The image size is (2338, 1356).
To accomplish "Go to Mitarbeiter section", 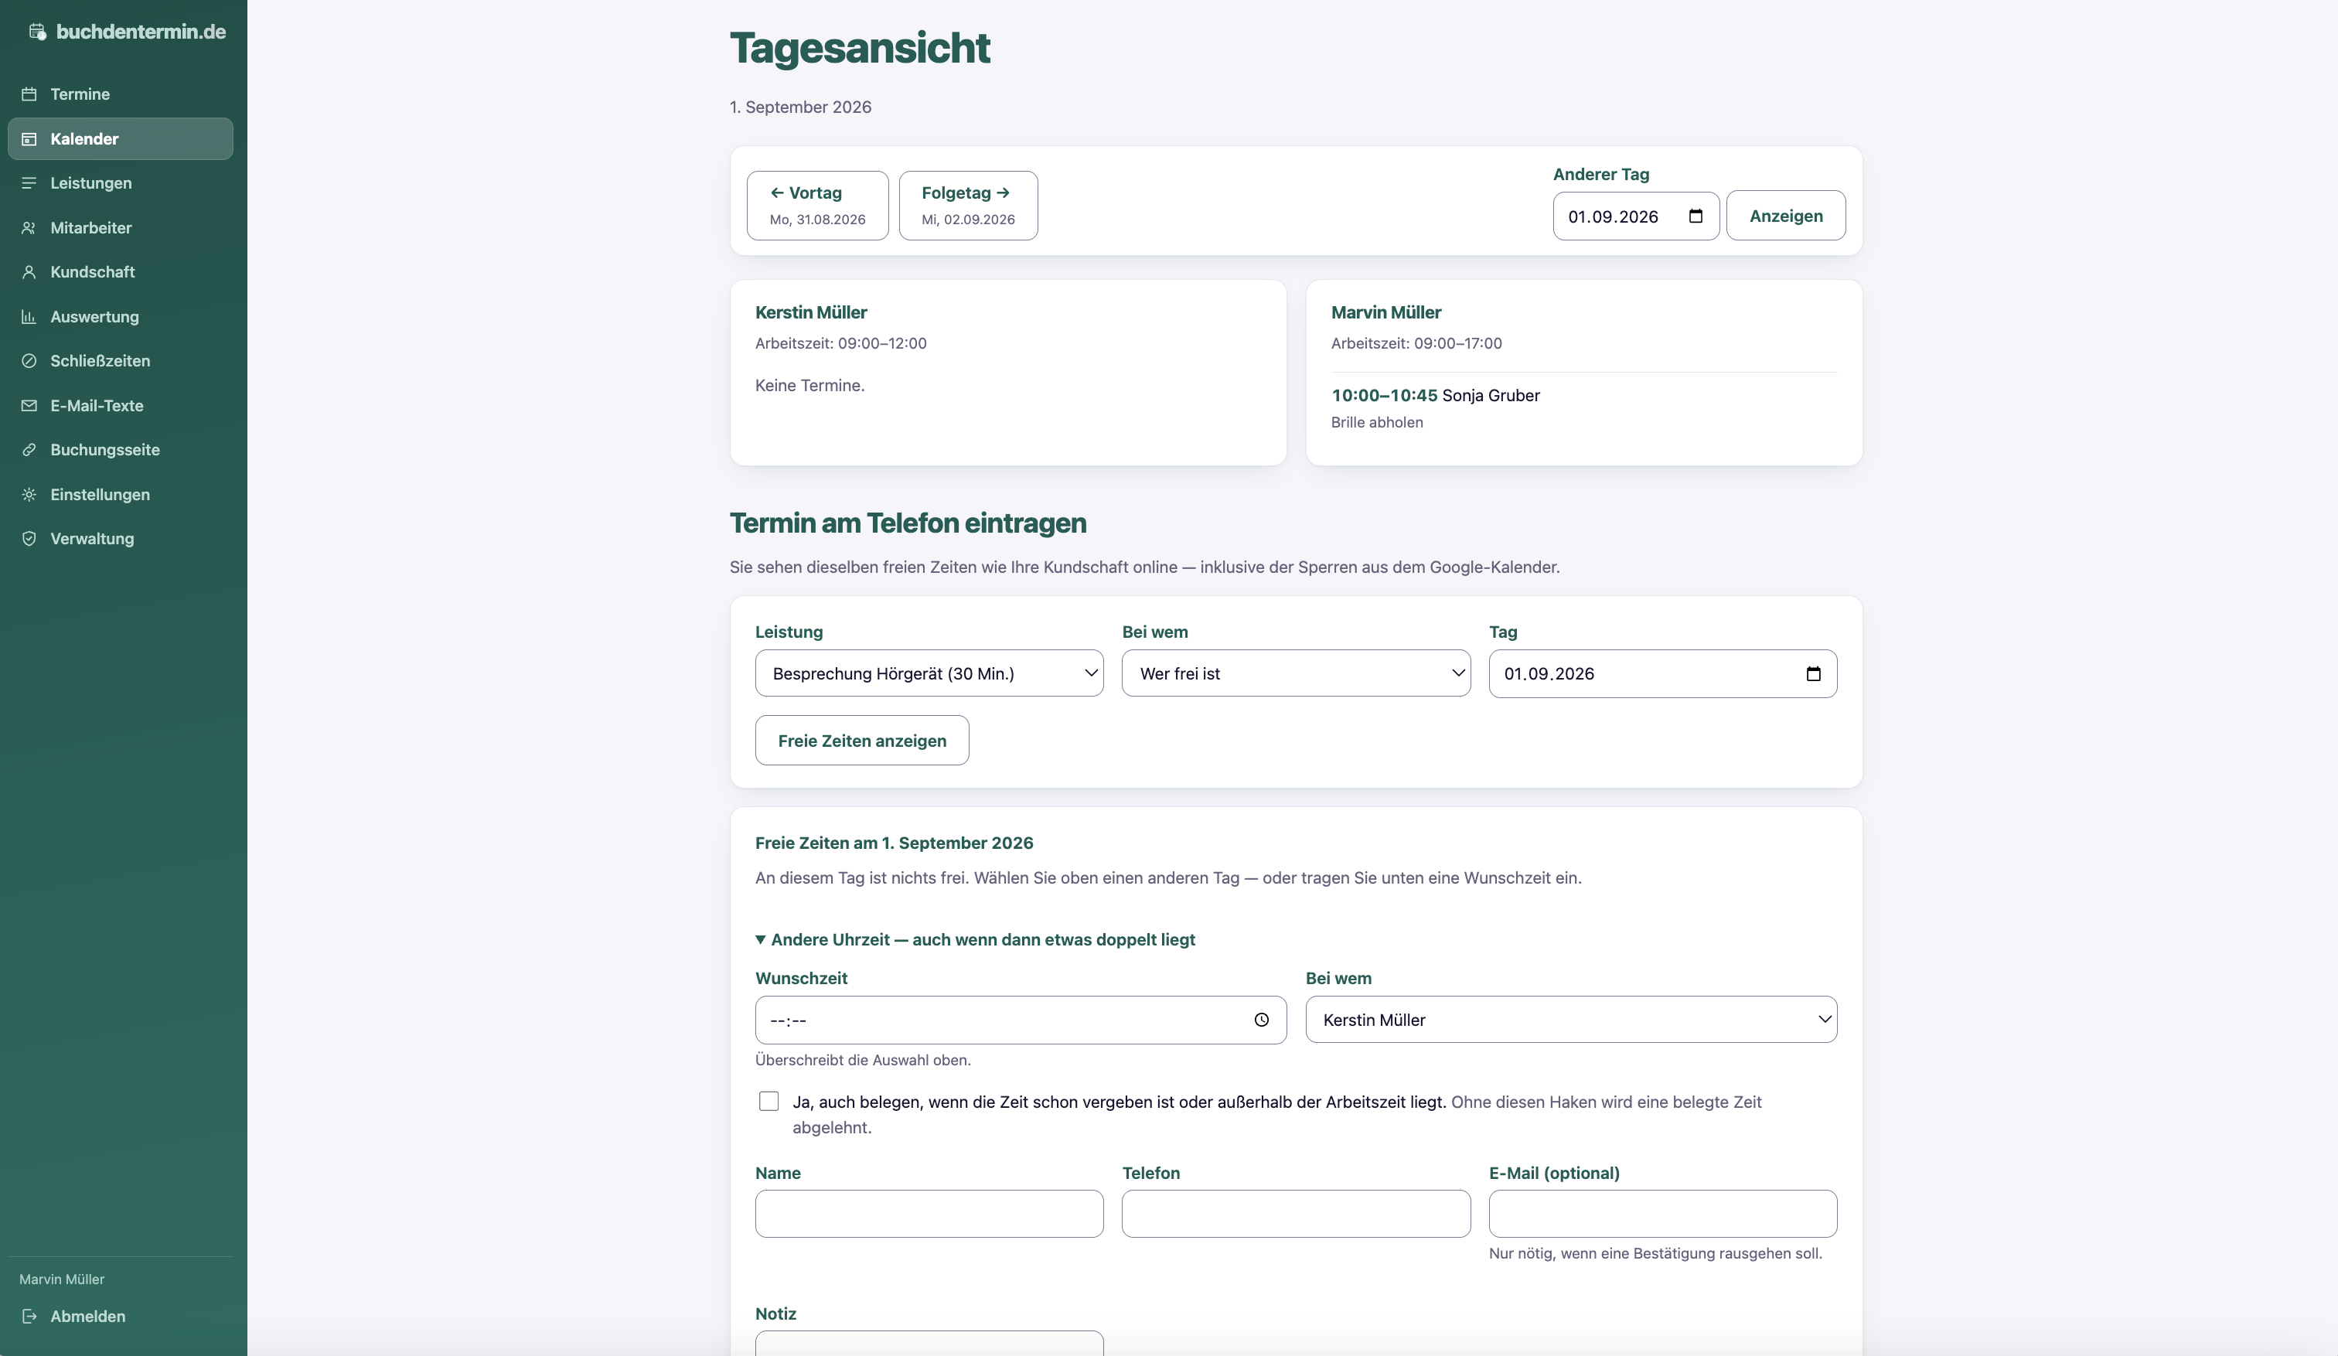I will [x=121, y=227].
